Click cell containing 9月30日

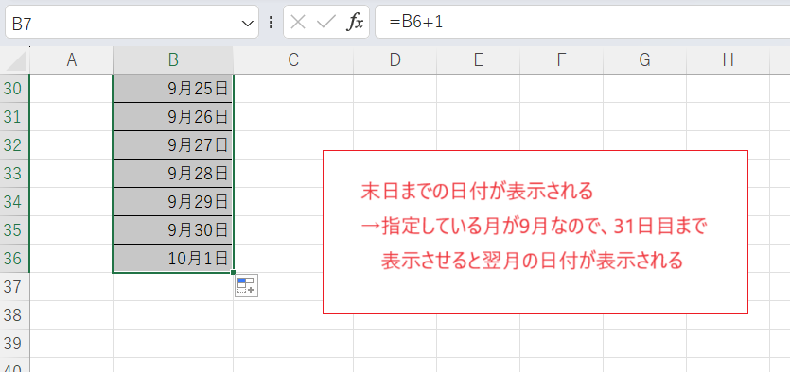(173, 230)
